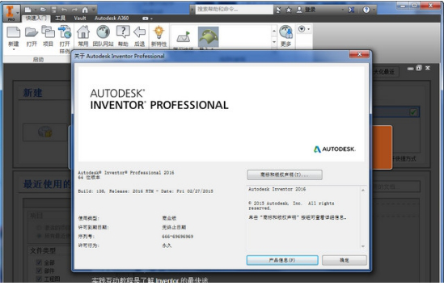Click the help question mark in title bar
The height and width of the screenshot is (294, 444).
pyautogui.click(x=366, y=10)
